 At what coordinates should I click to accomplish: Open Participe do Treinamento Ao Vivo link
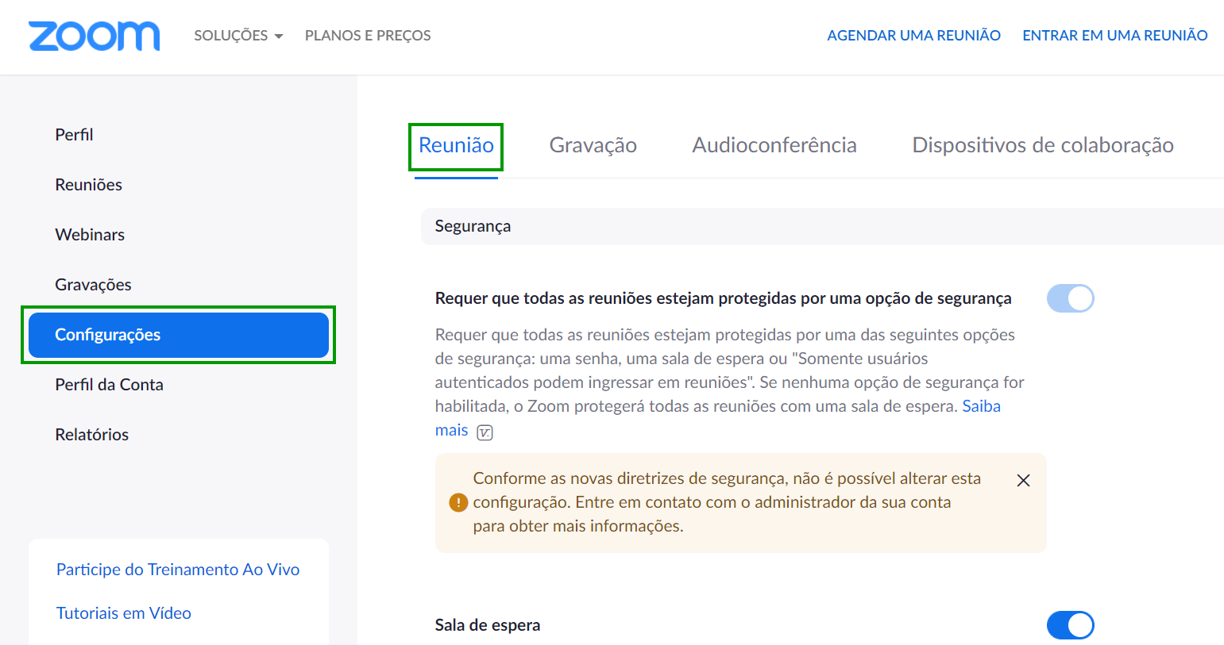tap(178, 570)
